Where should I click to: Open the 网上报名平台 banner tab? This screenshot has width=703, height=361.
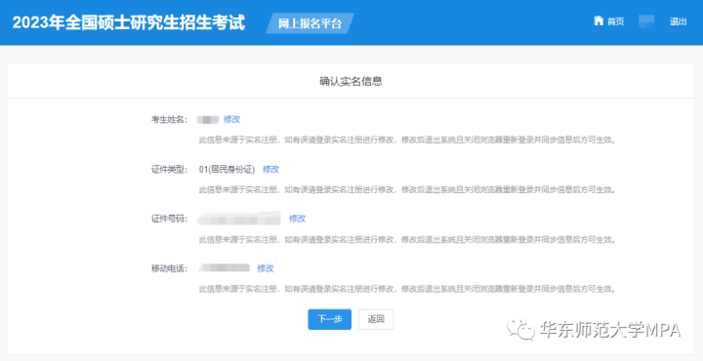(x=310, y=23)
